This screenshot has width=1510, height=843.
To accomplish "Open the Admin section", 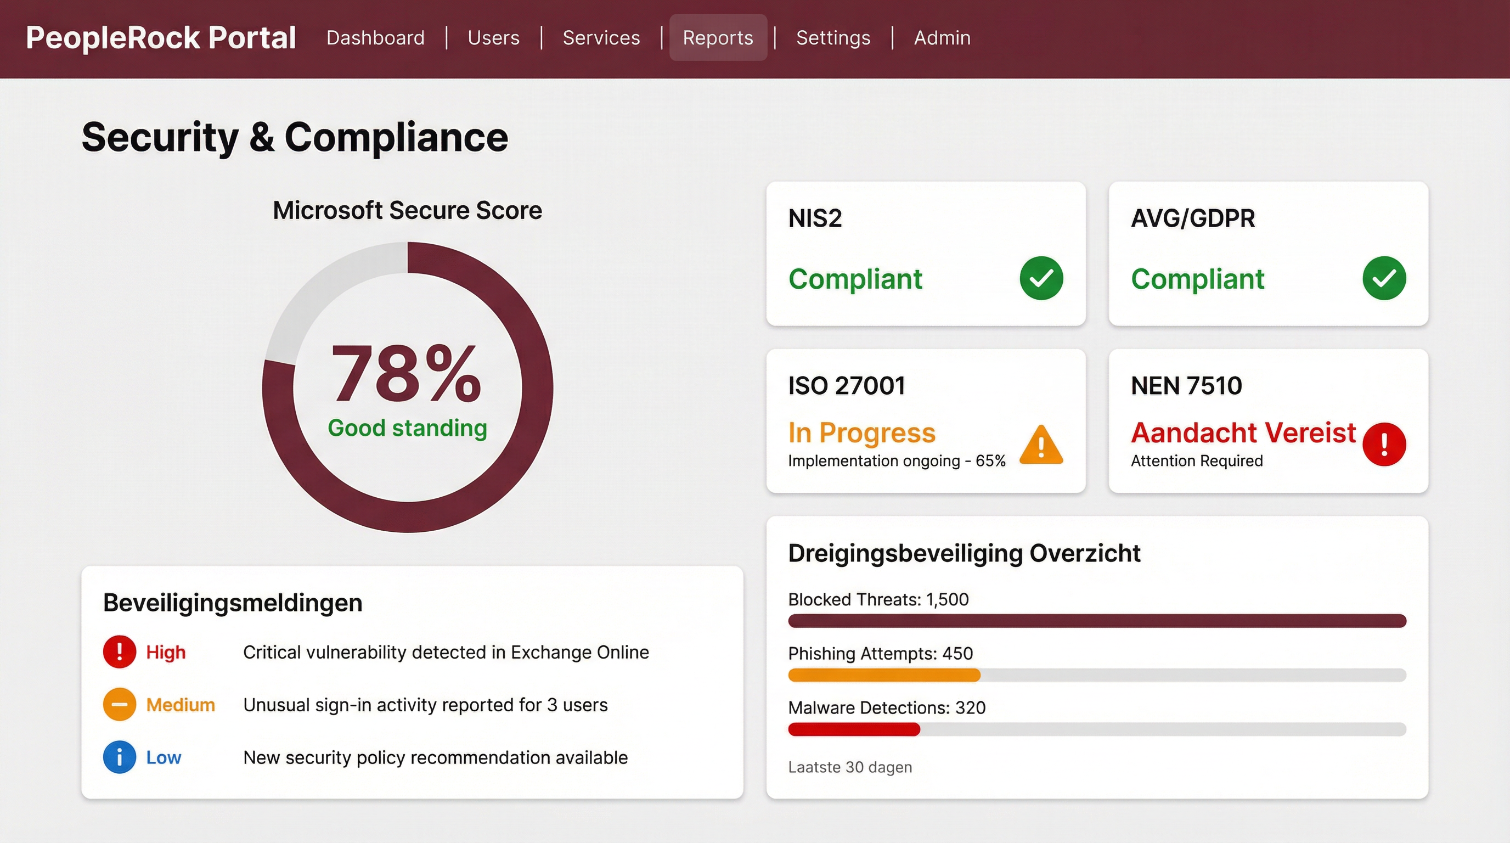I will tap(941, 37).
